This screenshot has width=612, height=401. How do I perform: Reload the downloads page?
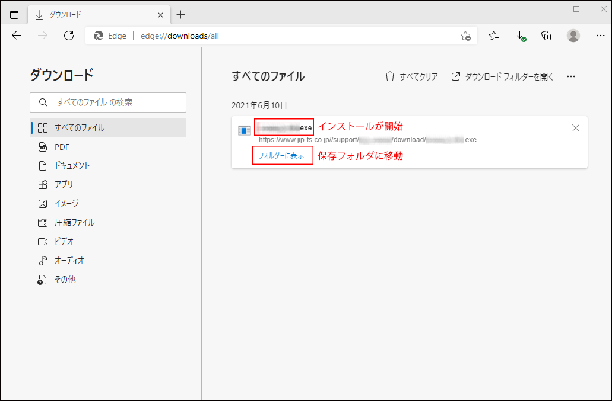[69, 36]
